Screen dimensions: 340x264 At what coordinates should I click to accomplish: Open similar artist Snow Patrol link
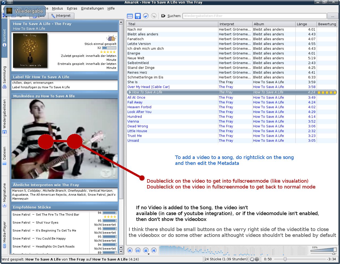(96, 195)
